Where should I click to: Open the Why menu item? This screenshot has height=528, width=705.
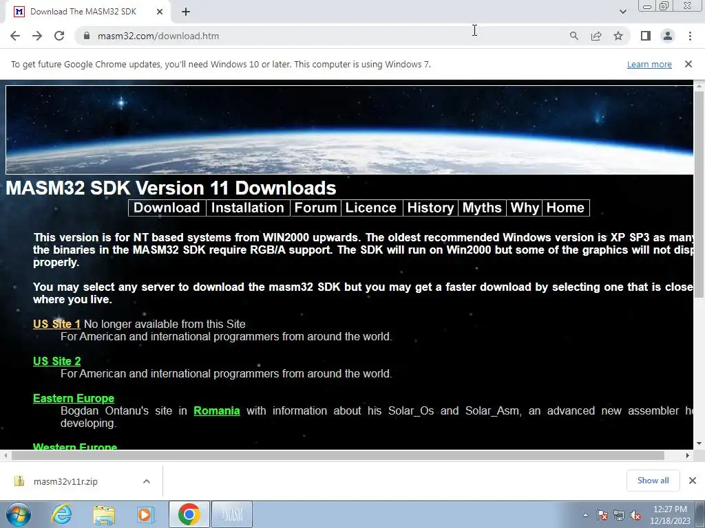525,208
